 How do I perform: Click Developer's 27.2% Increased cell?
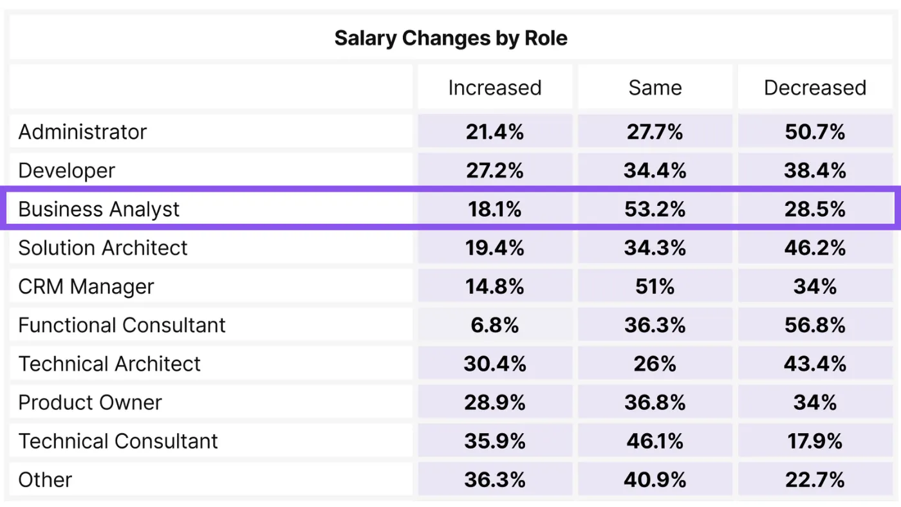(x=494, y=171)
